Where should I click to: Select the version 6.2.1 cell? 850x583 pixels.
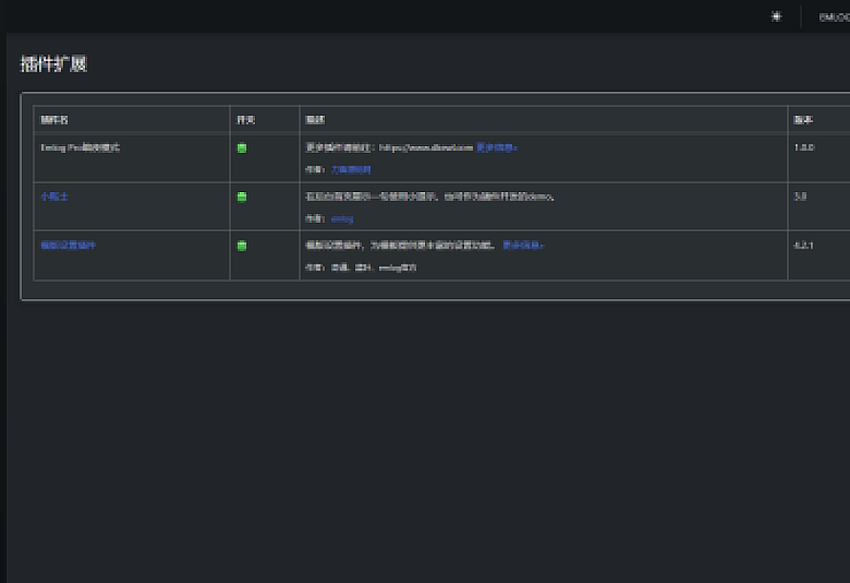803,246
